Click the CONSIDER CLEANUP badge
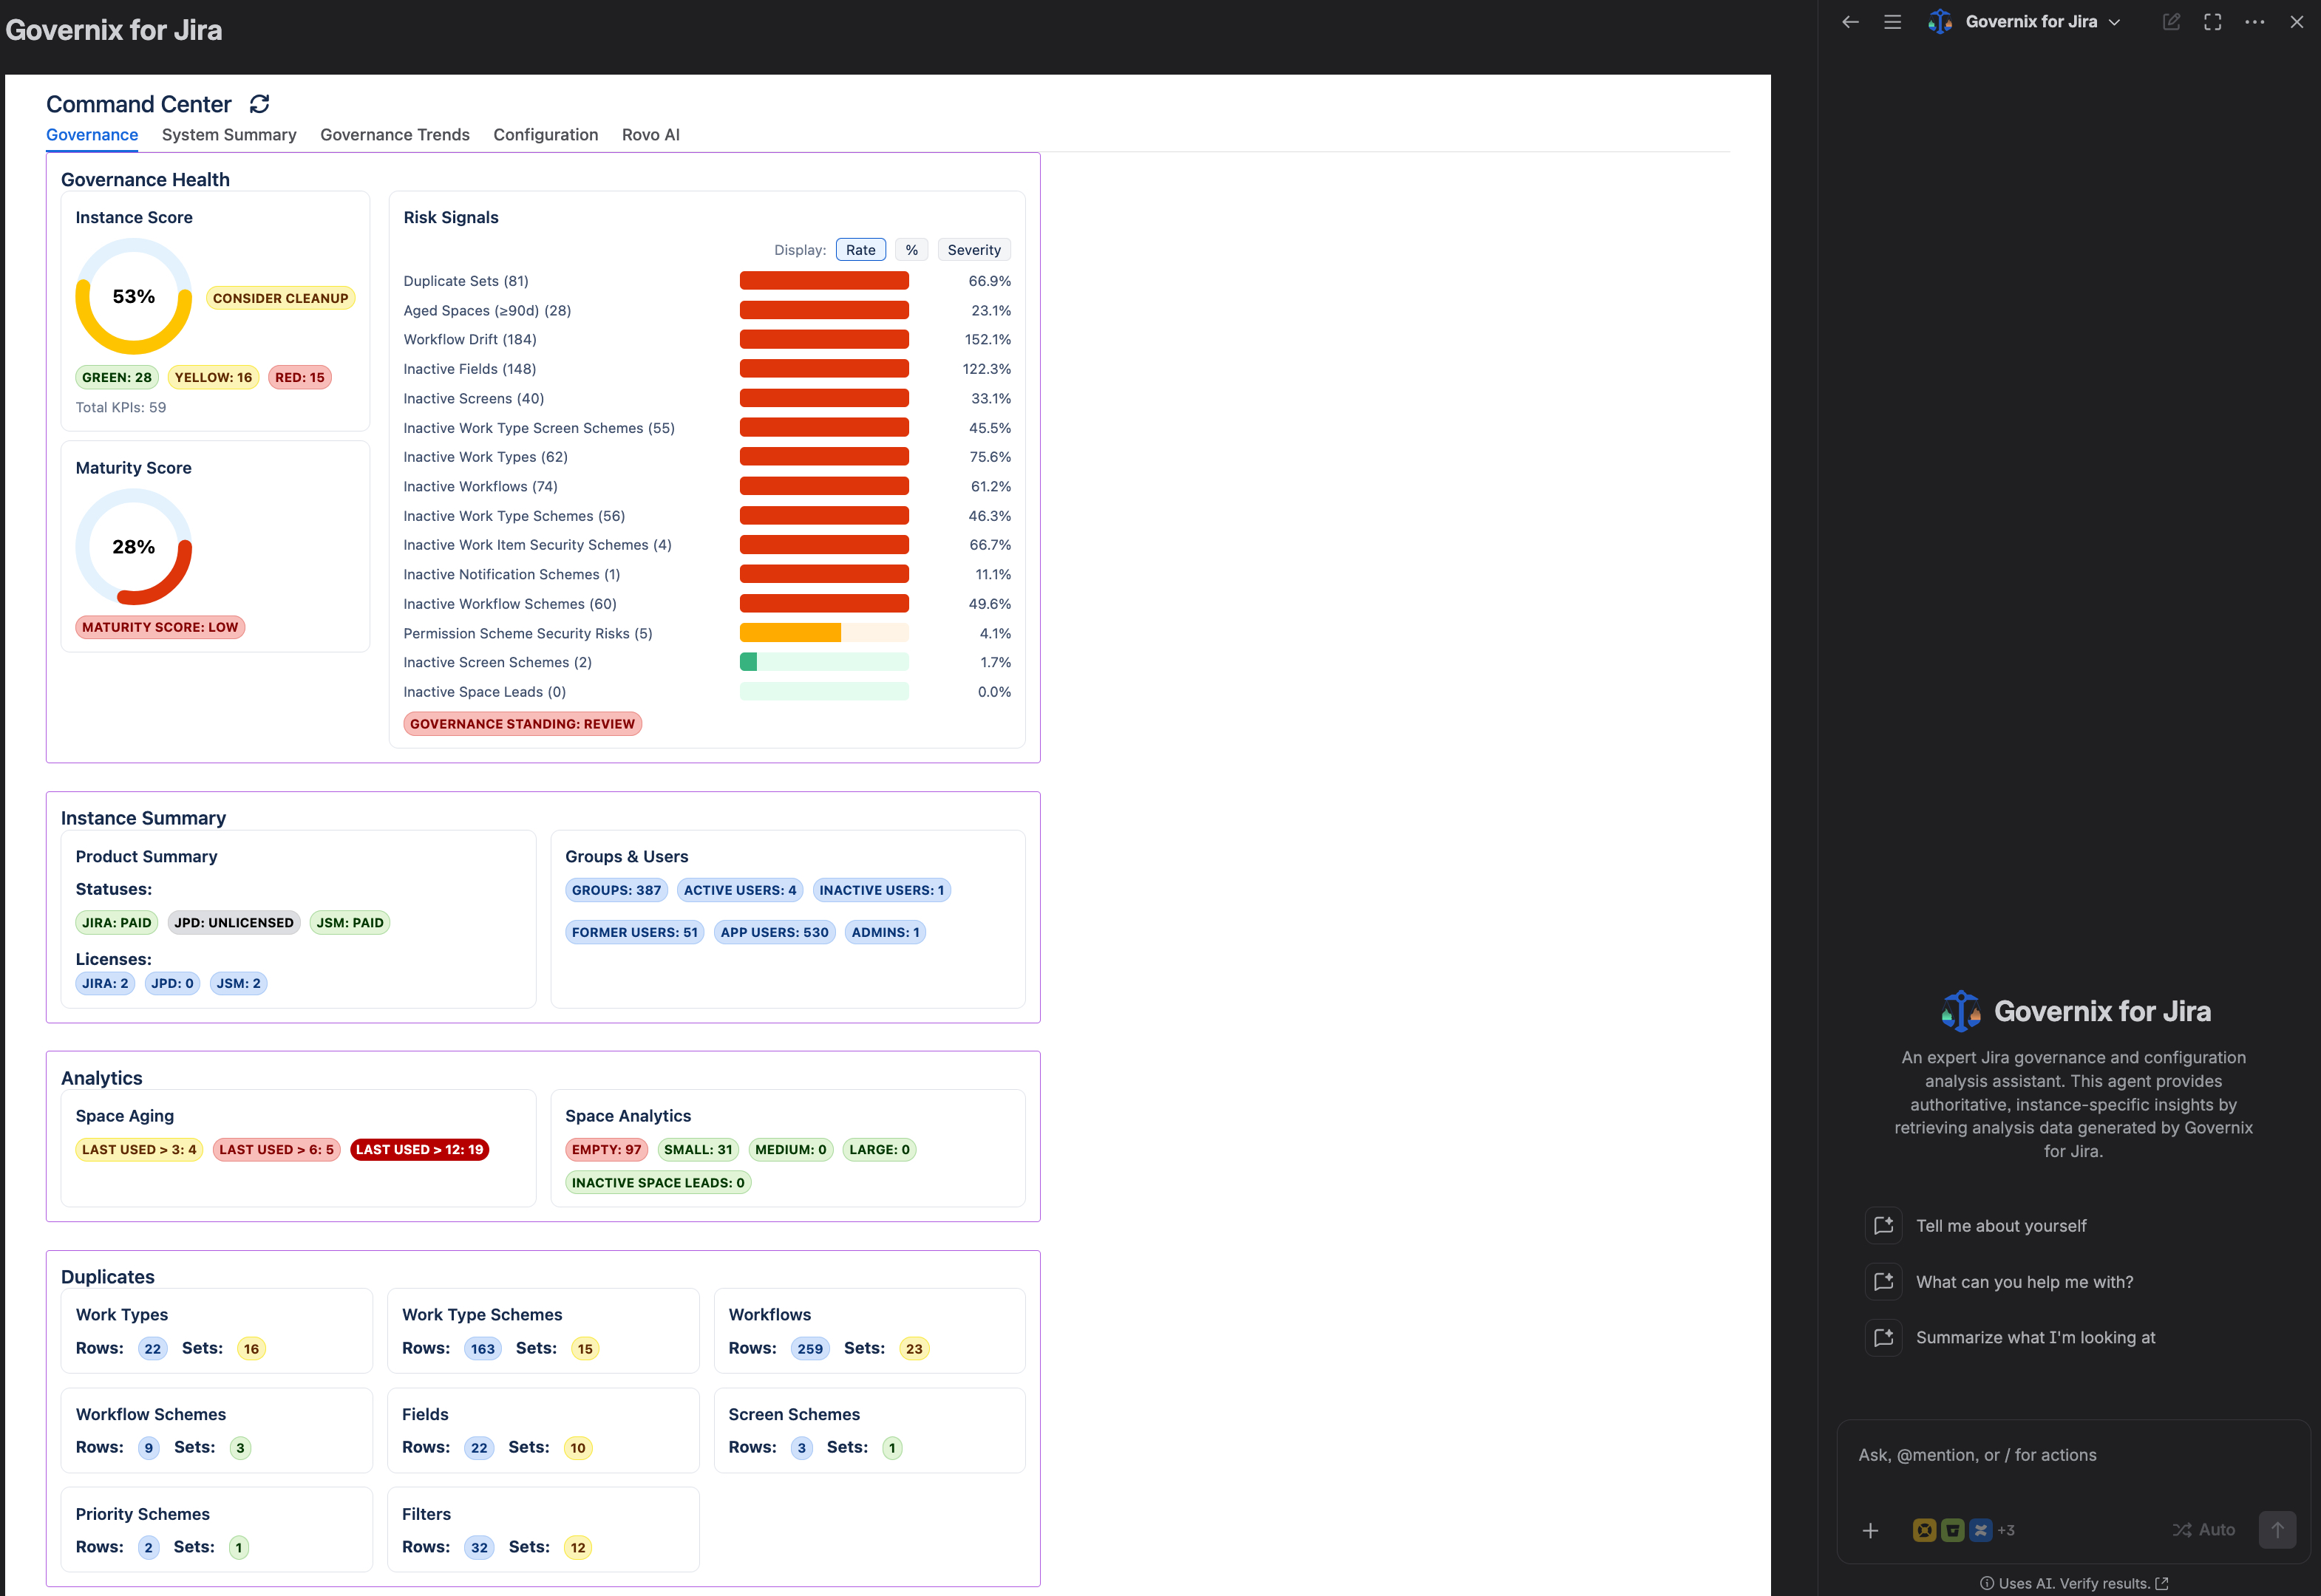 280,298
